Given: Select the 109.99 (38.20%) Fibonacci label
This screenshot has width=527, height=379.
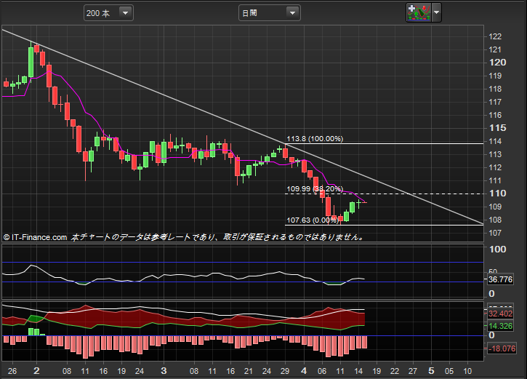Looking at the screenshot, I should click(x=315, y=188).
